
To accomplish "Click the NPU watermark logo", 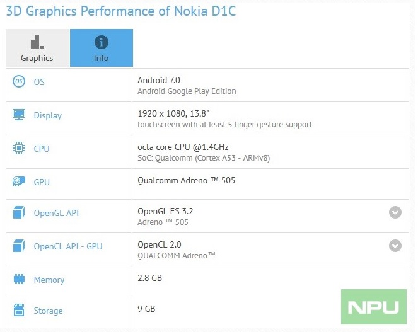I will click(374, 307).
